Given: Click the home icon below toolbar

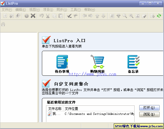Looking at the screenshot, I should [3, 24].
